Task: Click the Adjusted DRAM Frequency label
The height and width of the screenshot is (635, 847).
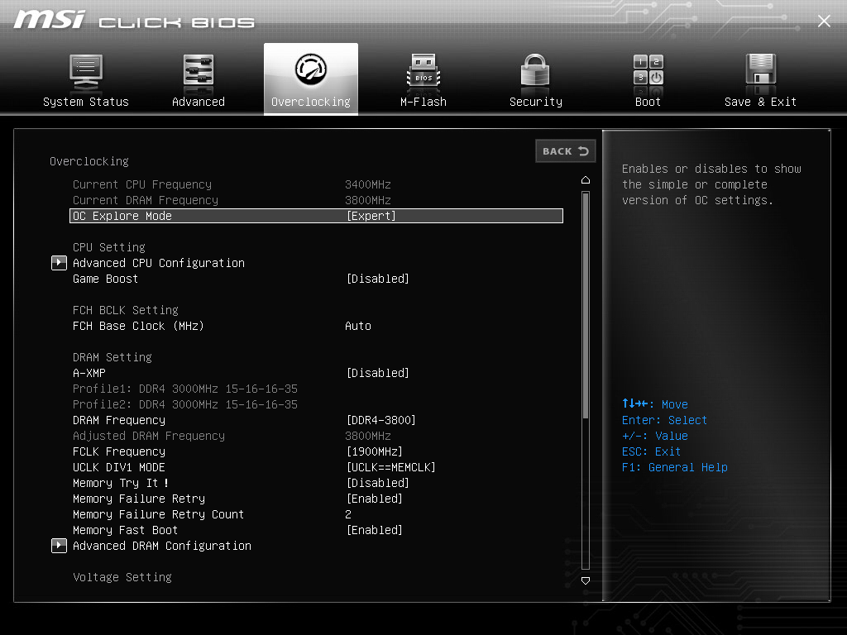Action: pos(149,436)
